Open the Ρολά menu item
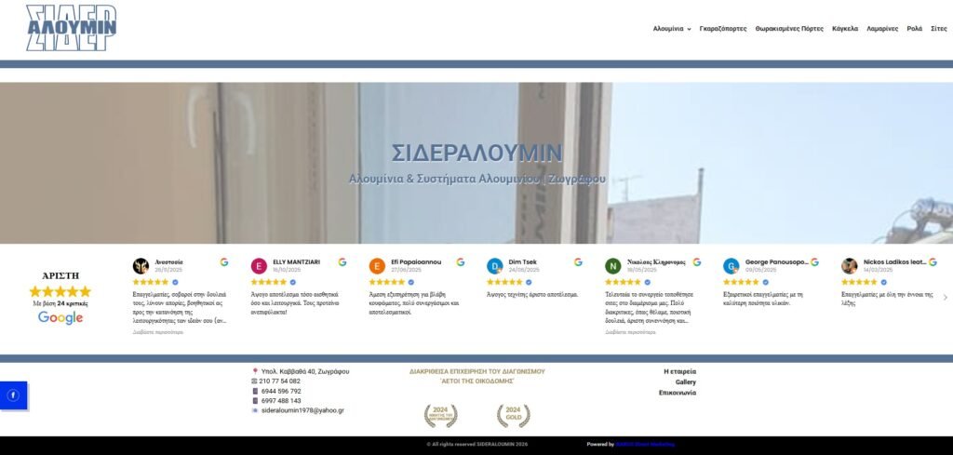 (914, 29)
